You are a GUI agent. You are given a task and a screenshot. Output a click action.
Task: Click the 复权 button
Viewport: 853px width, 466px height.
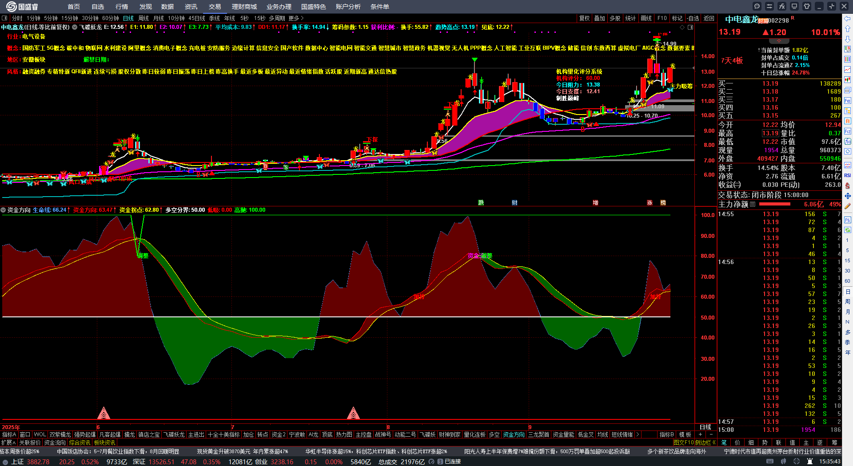click(x=584, y=18)
